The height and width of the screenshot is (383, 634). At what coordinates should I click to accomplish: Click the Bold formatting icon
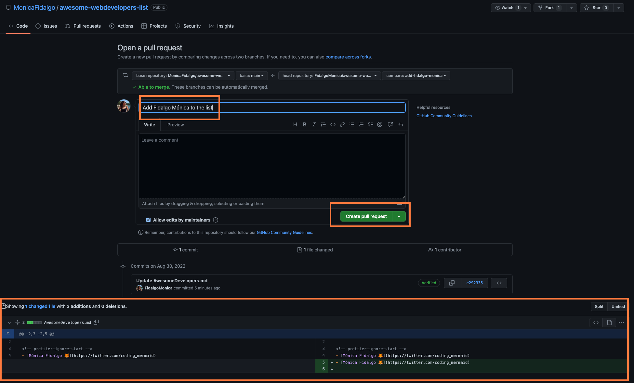point(304,124)
